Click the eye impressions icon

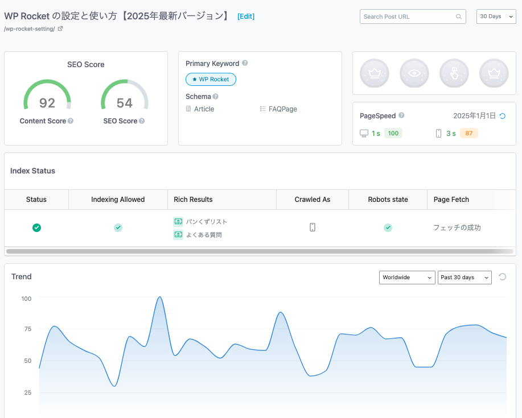[414, 73]
